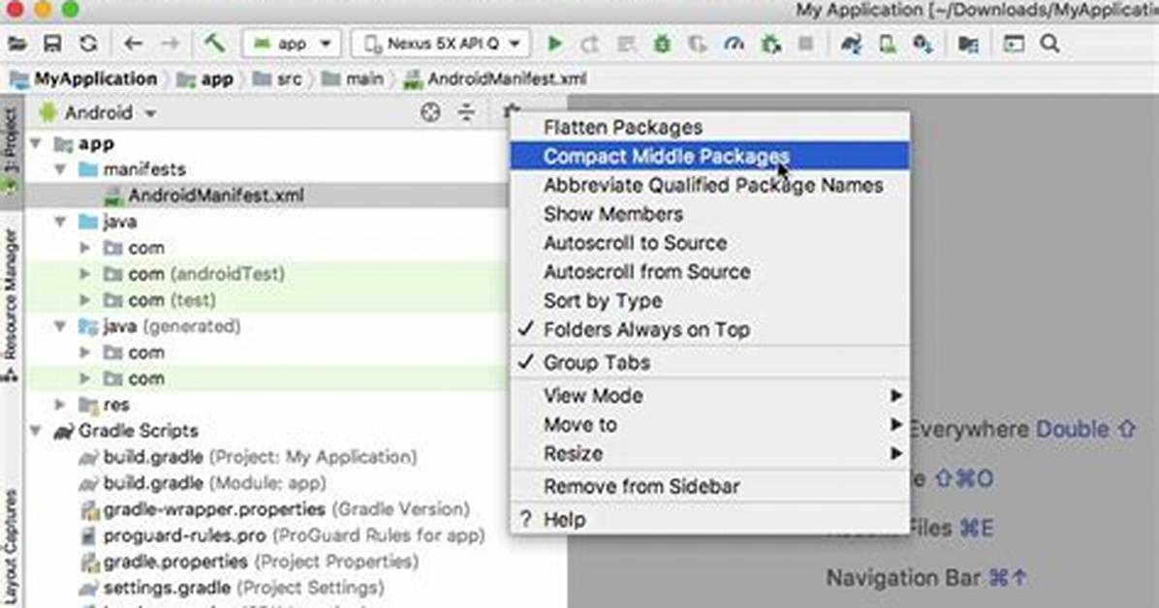
Task: Enable Autoscroll to Source option
Action: click(x=709, y=243)
